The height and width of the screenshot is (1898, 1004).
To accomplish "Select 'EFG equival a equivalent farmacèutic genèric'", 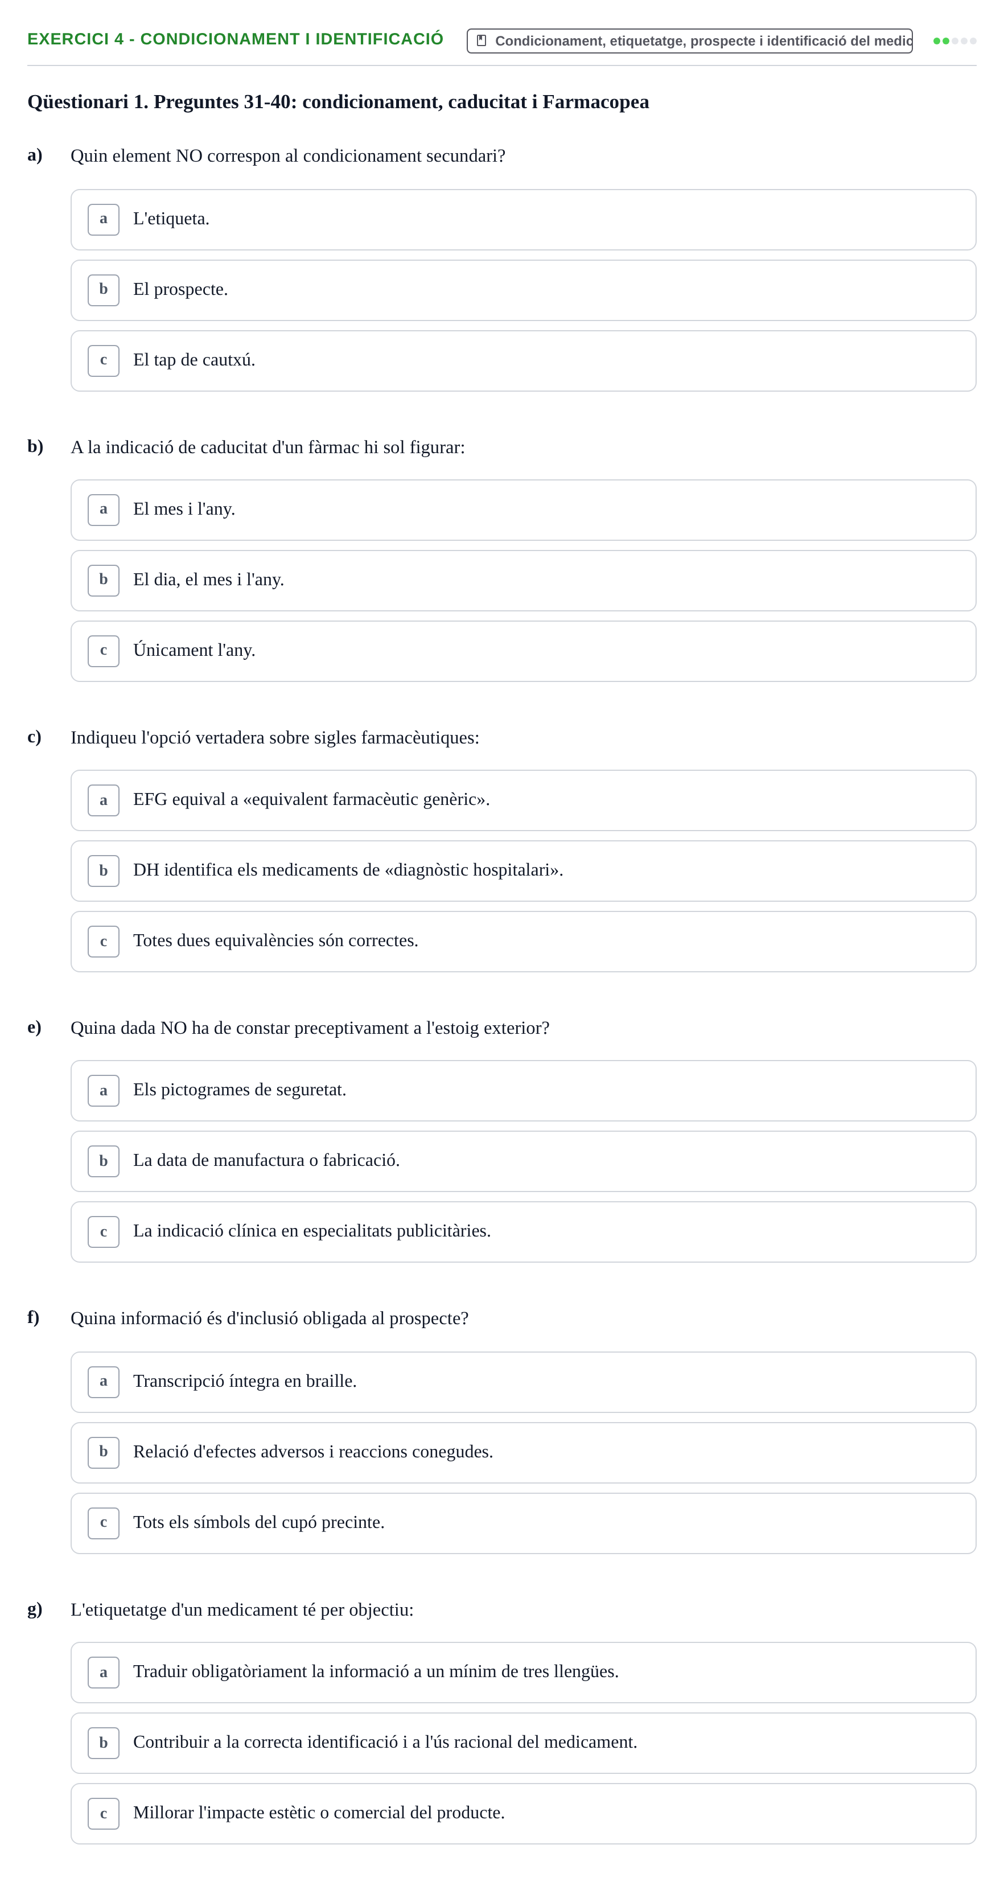I will click(523, 799).
